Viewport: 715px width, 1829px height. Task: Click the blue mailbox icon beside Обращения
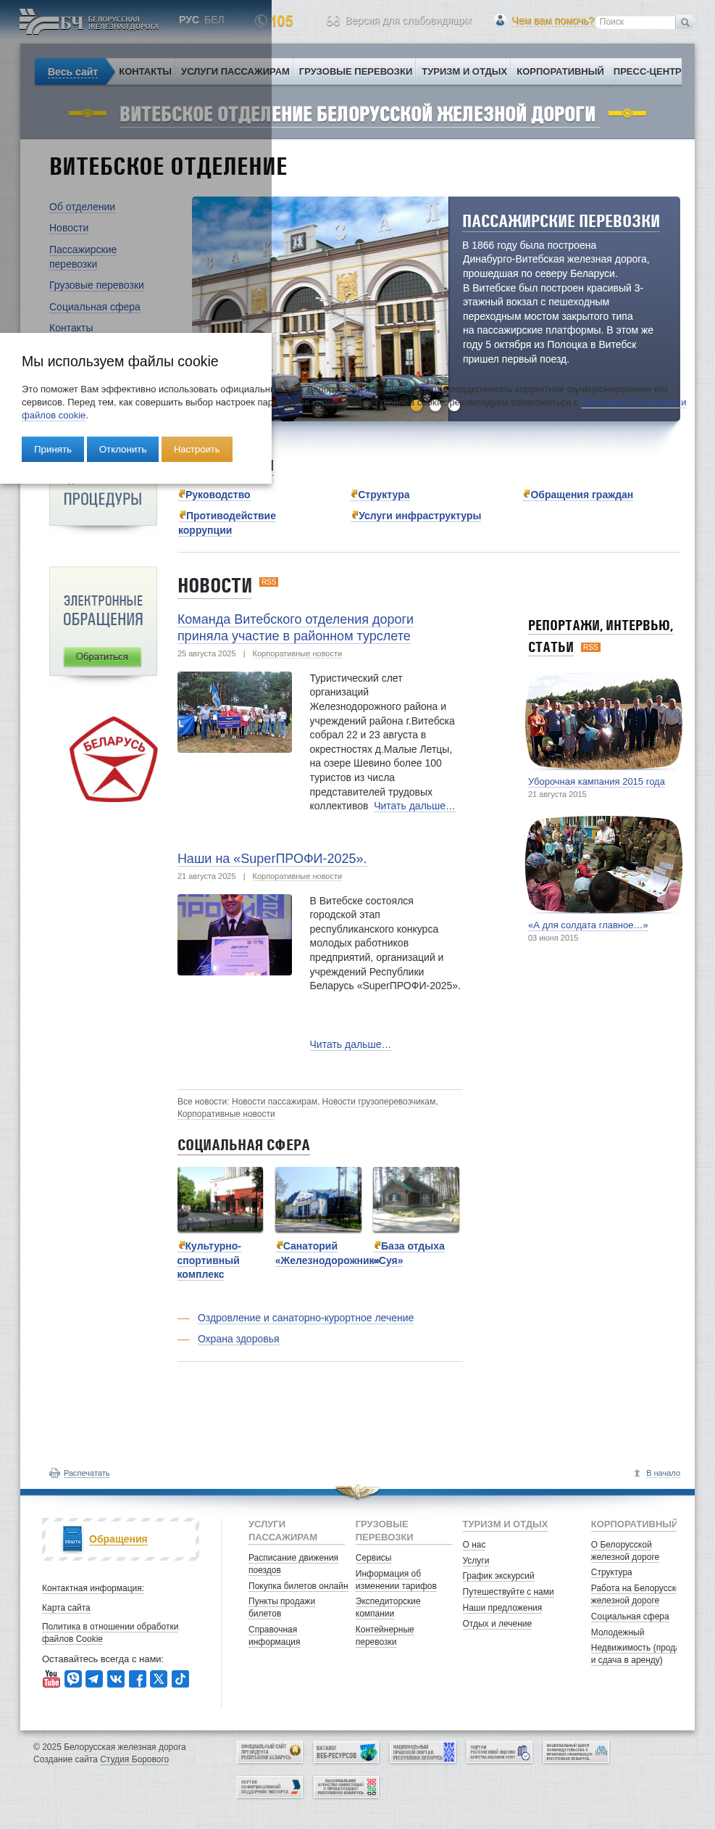coord(72,1540)
